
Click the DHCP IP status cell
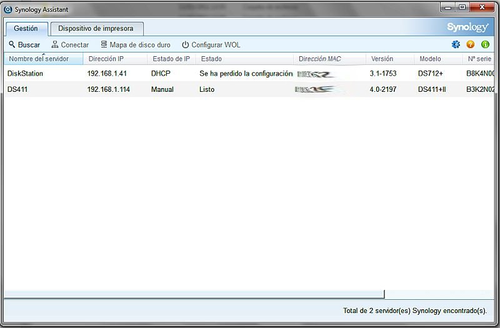161,74
